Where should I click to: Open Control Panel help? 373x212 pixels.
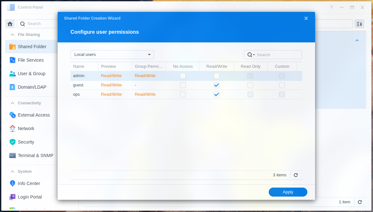(x=331, y=7)
